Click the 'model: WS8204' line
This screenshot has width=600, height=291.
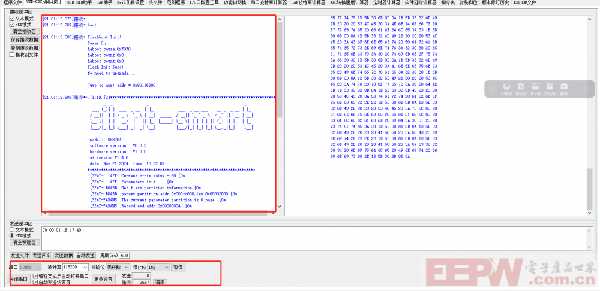[105, 140]
